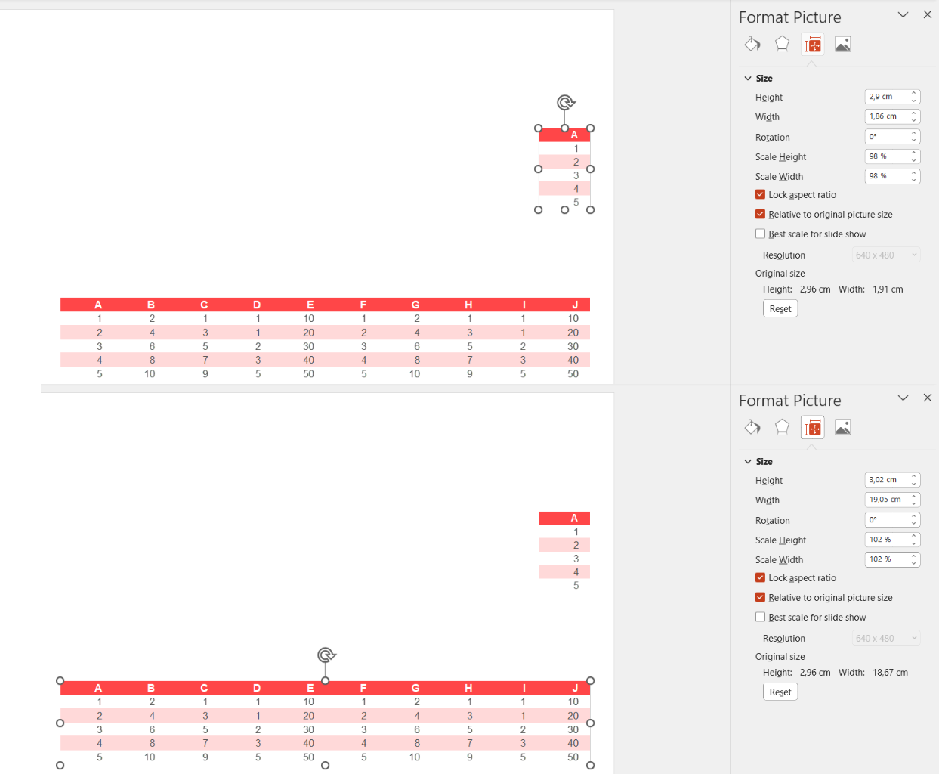Click header cell 'E' in the selected wide table
This screenshot has width=939, height=774.
coord(310,688)
